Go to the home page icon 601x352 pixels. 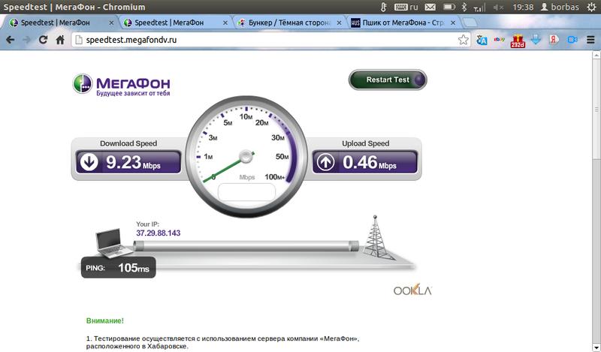click(x=60, y=40)
